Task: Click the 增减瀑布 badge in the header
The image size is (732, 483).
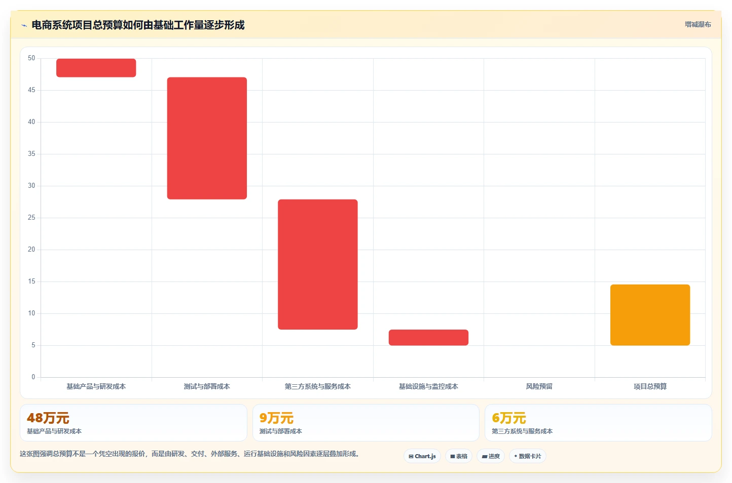Action: 698,24
